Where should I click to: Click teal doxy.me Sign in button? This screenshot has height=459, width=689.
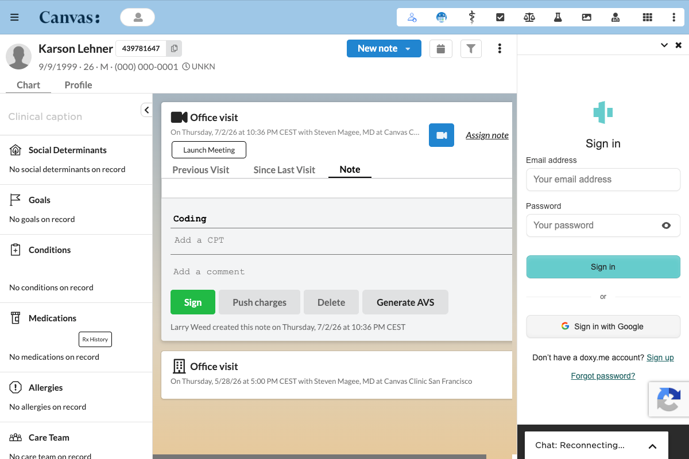(x=603, y=267)
